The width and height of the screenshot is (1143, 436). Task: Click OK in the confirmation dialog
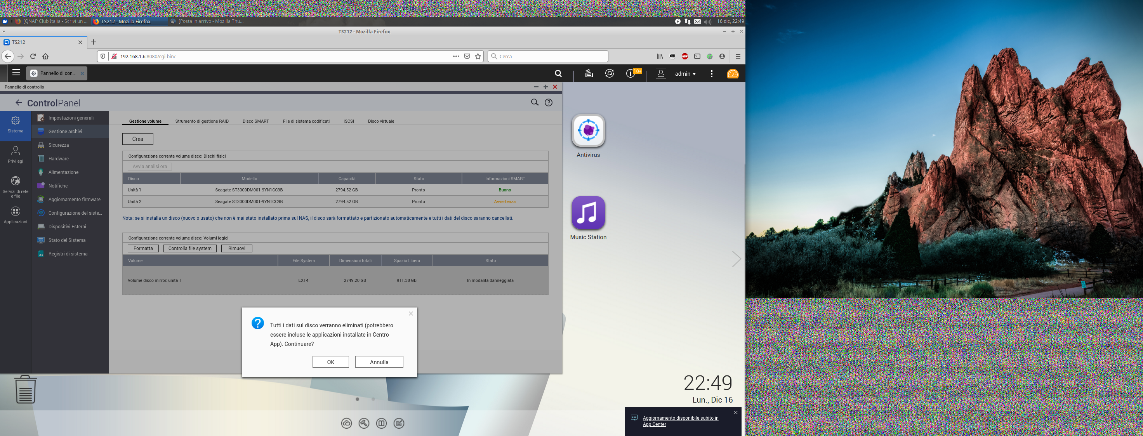click(x=330, y=362)
